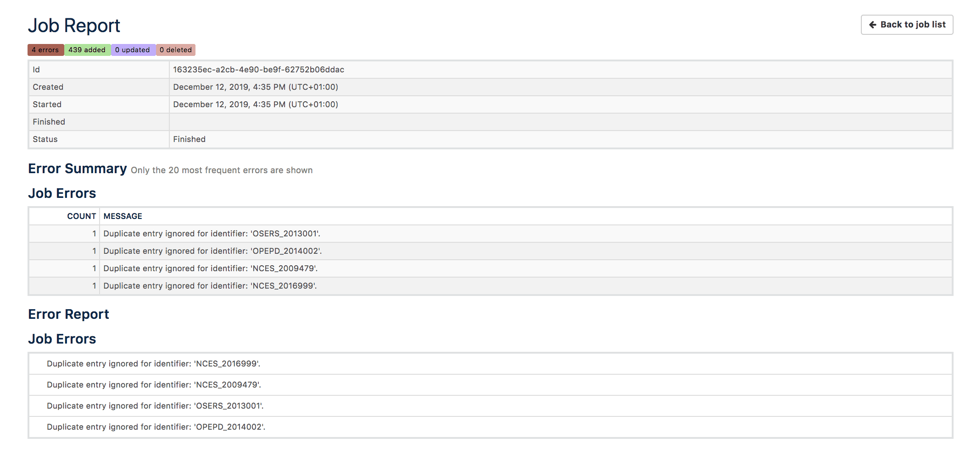Click OSERS_2013001 entry in Error Report
The width and height of the screenshot is (971, 470).
pyautogui.click(x=155, y=406)
